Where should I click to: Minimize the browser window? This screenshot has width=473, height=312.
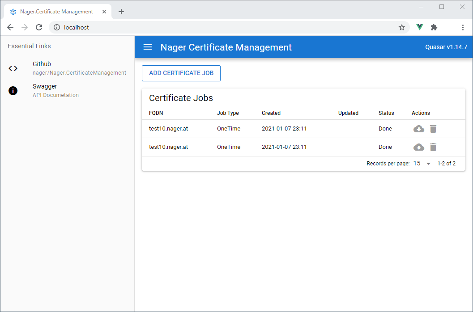coord(421,7)
